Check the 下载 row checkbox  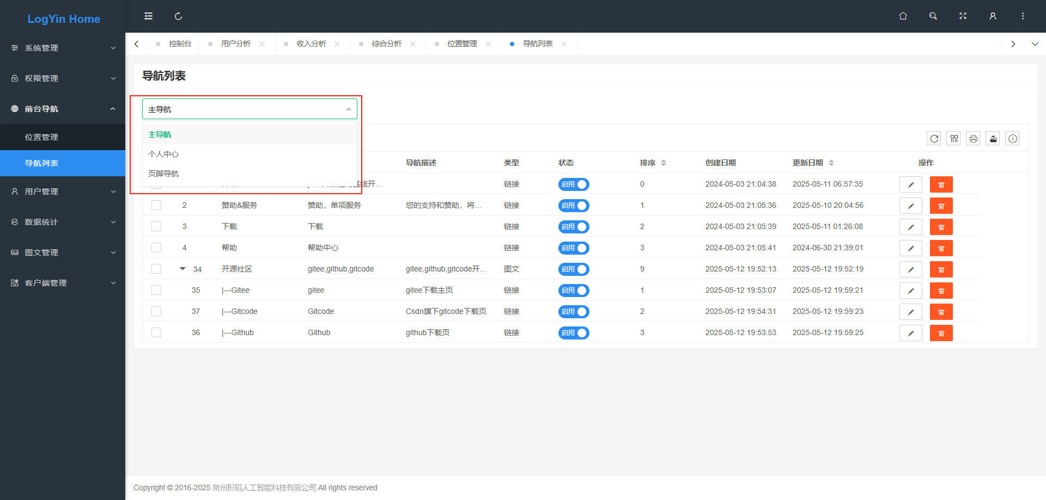[x=156, y=226]
